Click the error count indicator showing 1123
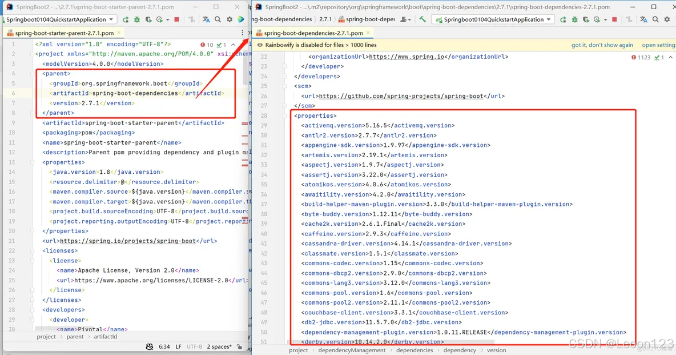This screenshot has height=355, width=676. [x=641, y=57]
